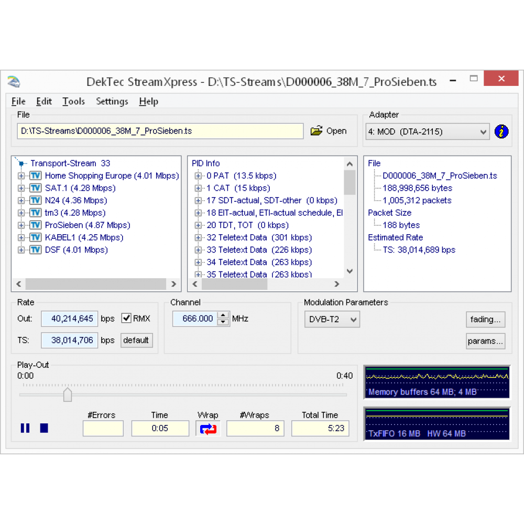This screenshot has height=524, width=524.
Task: Click the folder Open icon
Action: pos(316,131)
